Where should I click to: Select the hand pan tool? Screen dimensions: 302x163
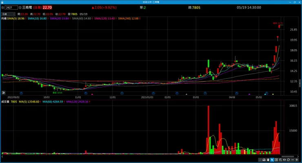click(268, 160)
